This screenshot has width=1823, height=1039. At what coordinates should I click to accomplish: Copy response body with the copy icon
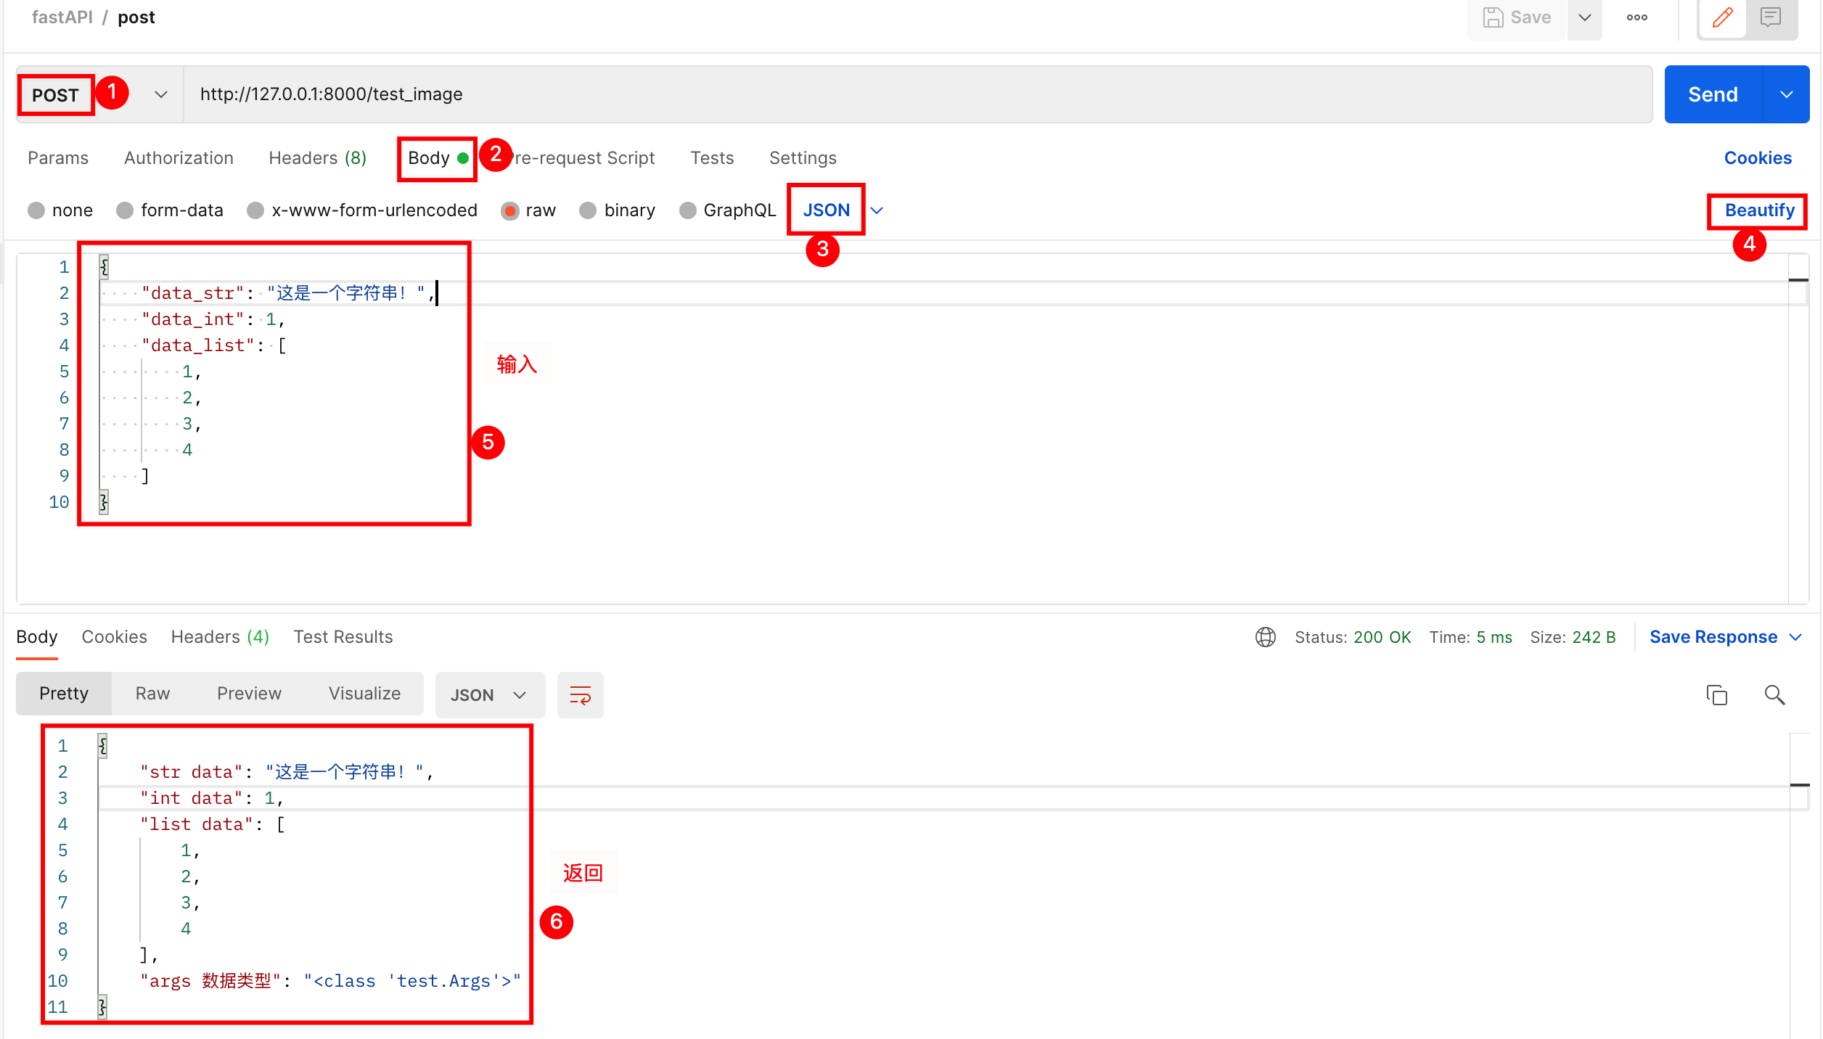click(1716, 695)
